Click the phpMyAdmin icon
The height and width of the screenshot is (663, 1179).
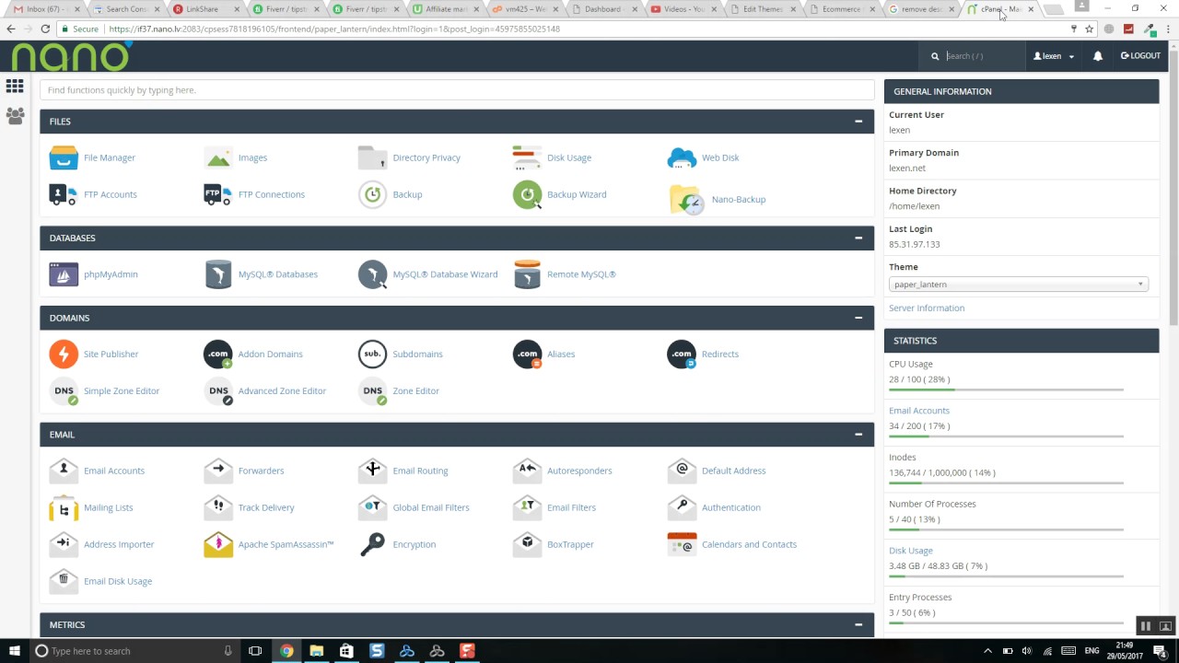click(64, 274)
